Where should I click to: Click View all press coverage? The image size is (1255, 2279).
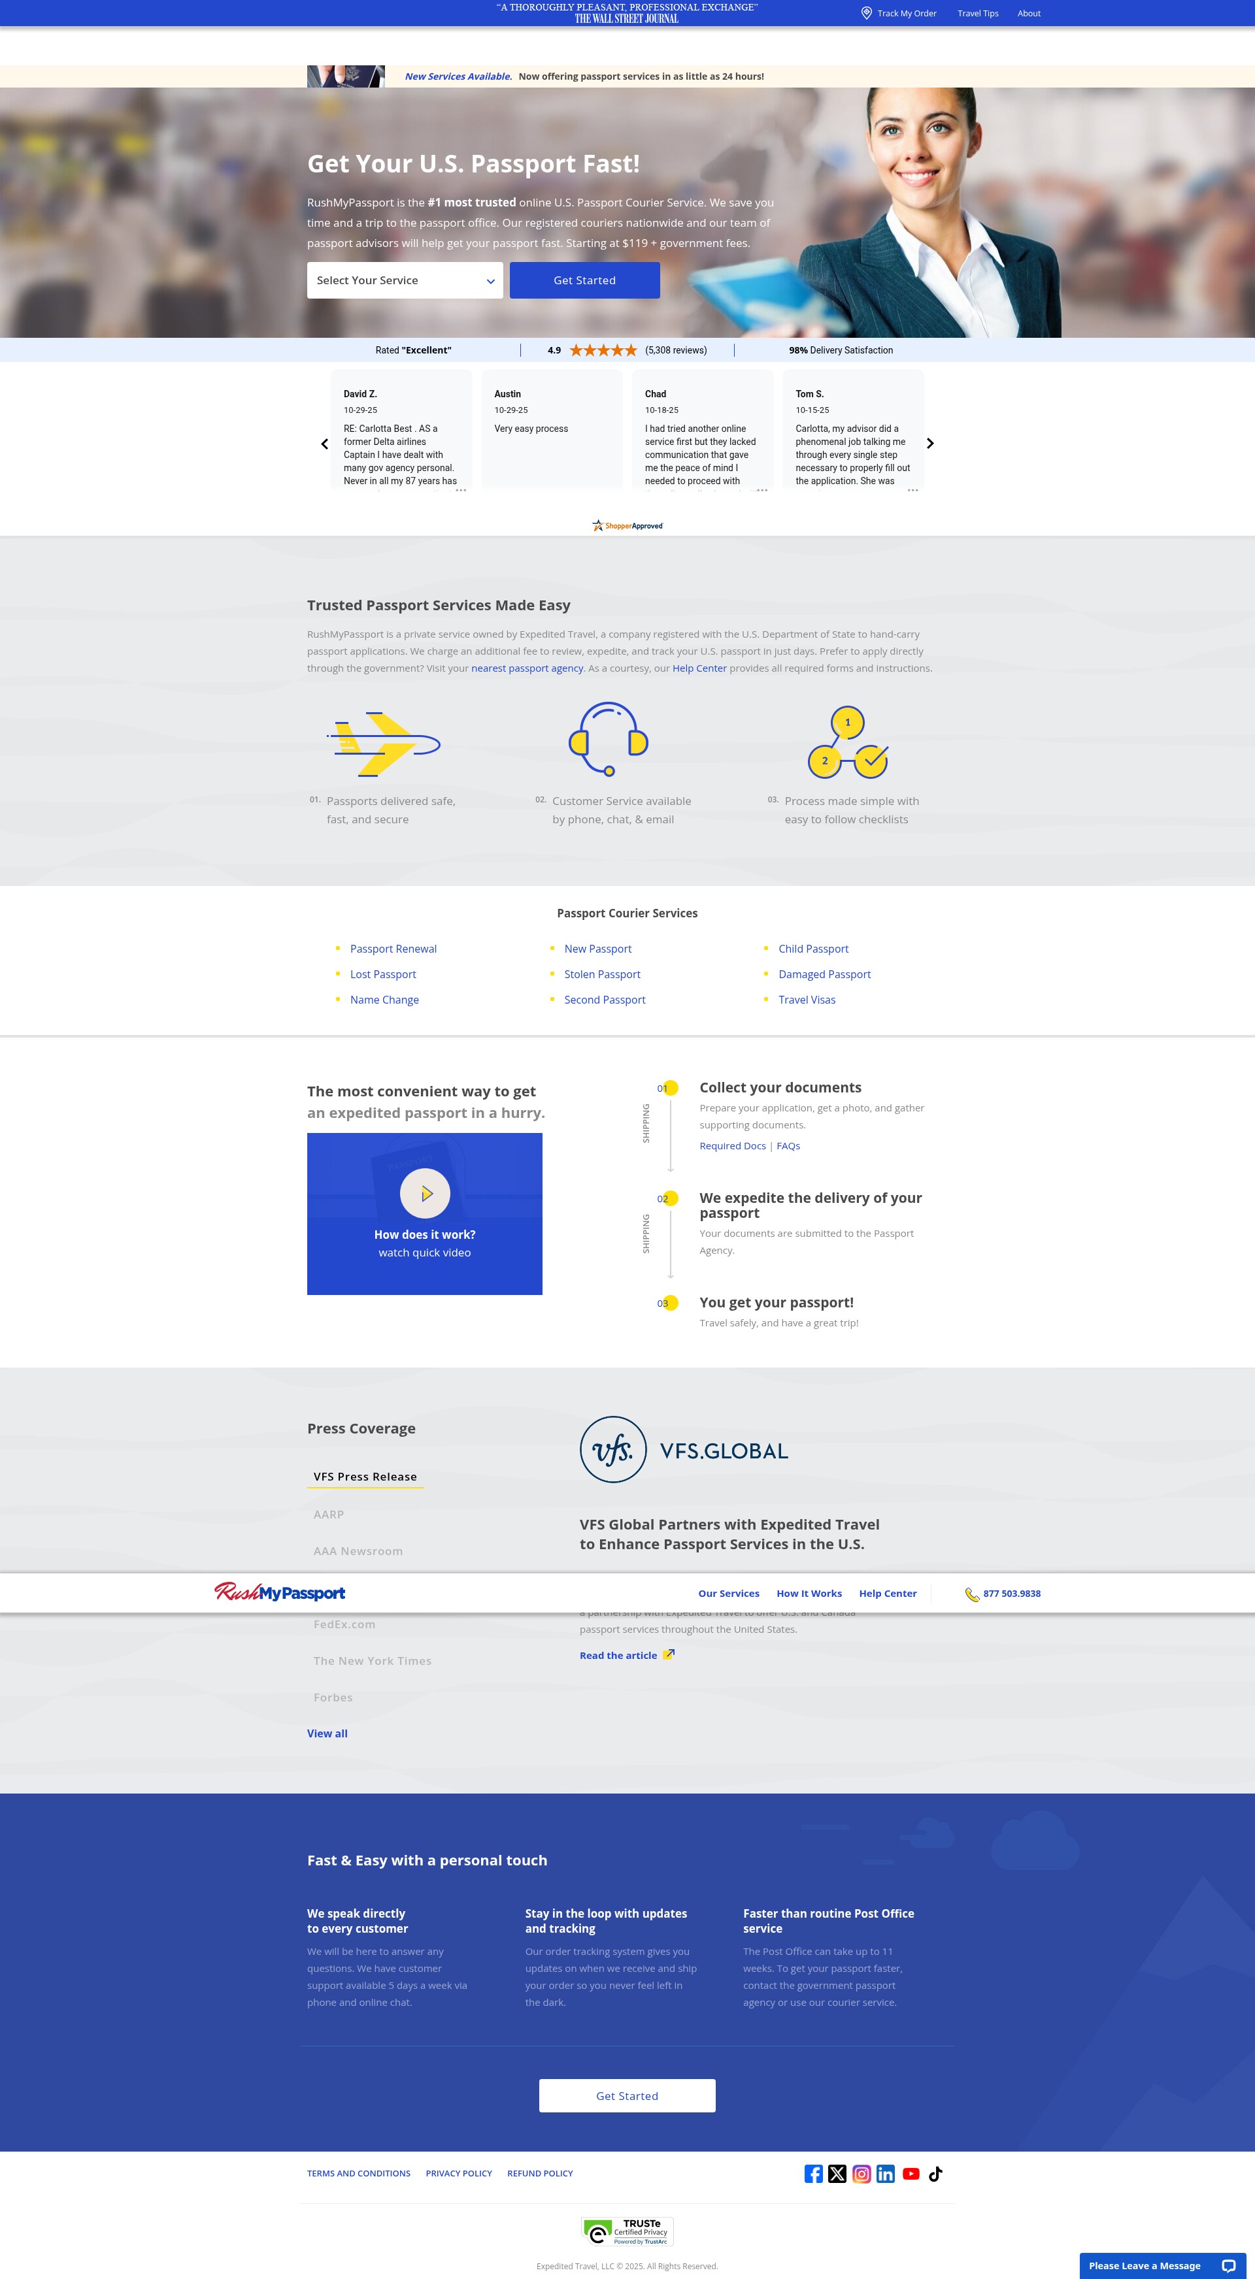click(327, 1733)
